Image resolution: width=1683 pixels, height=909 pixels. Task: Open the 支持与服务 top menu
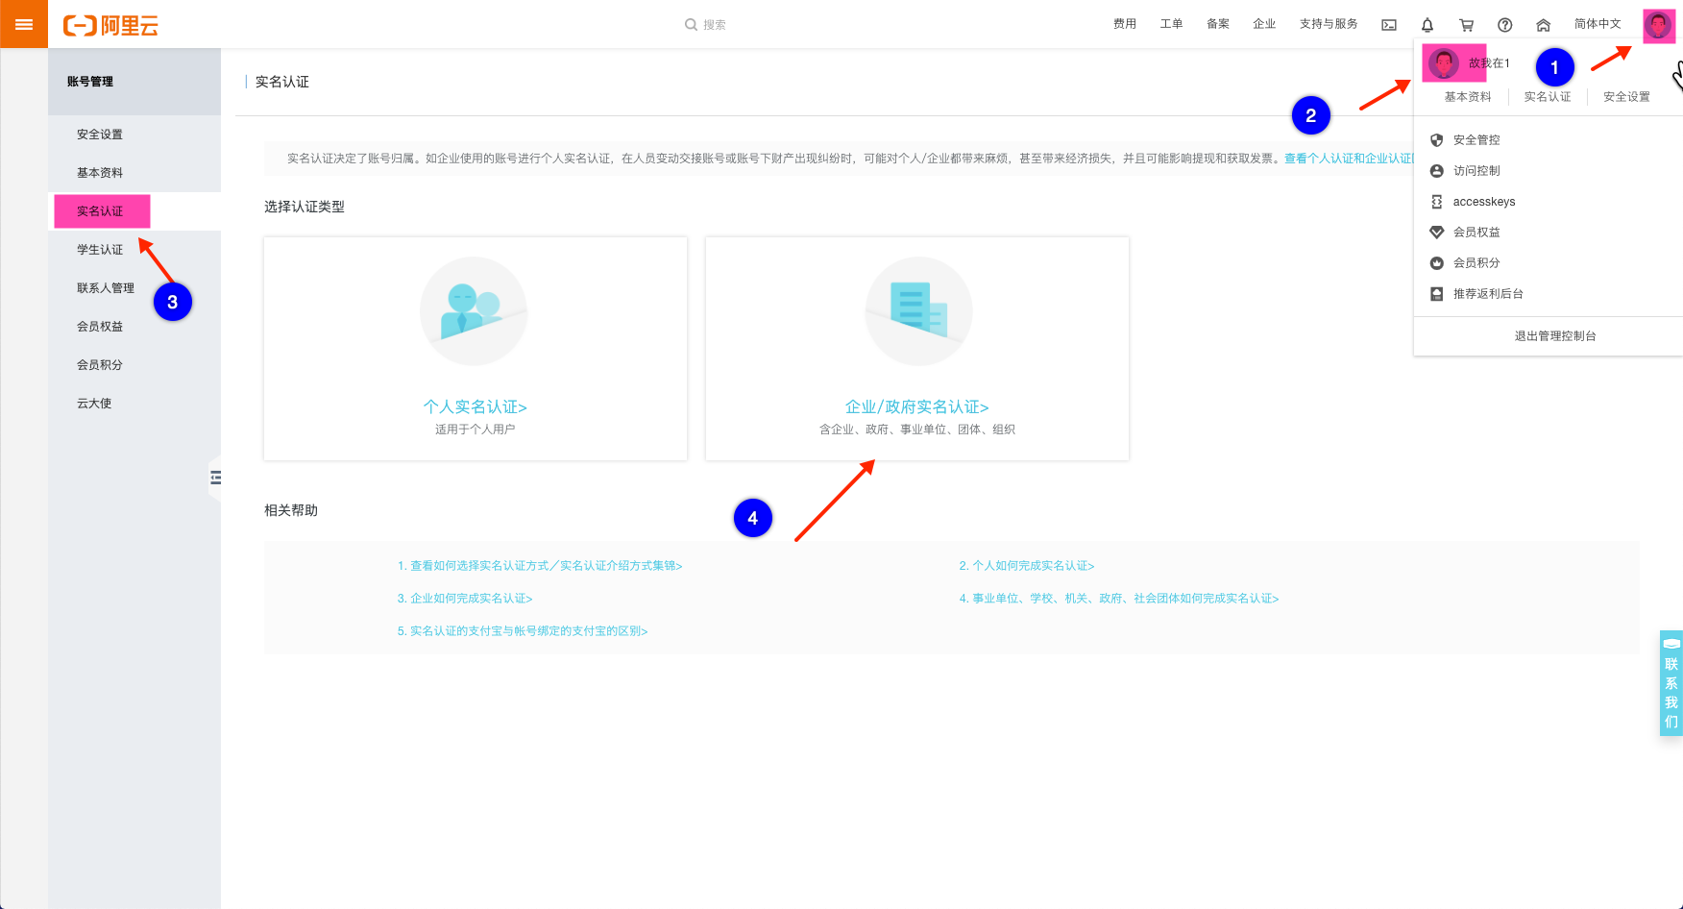point(1329,24)
